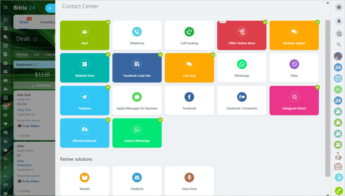Click the checkmark on Telegram tile

[108, 87]
